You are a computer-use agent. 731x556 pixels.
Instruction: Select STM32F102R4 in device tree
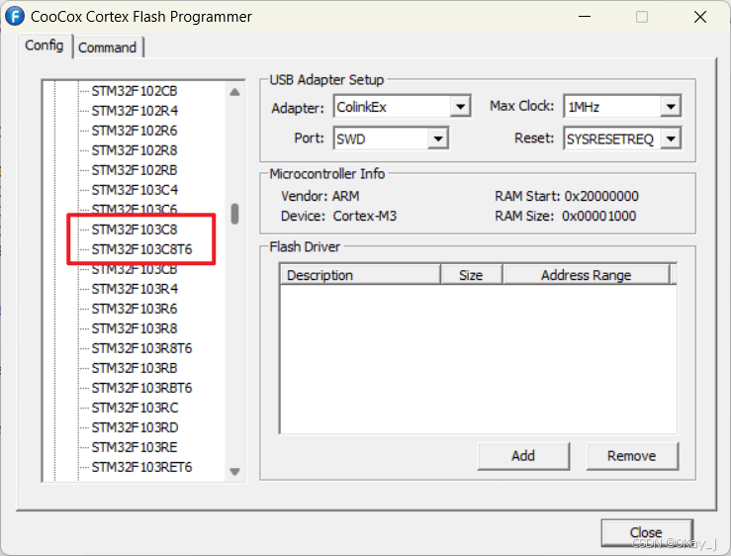coord(135,111)
